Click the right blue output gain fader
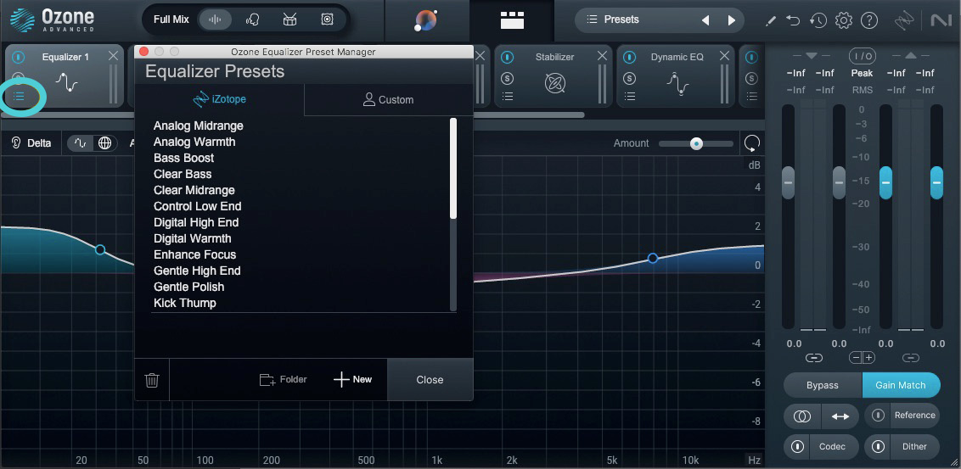 pos(936,182)
